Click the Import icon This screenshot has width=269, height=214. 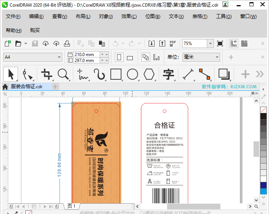click(152, 44)
